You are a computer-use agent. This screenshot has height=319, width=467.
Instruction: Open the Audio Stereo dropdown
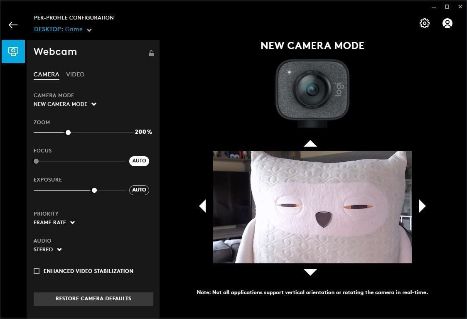[x=48, y=250]
